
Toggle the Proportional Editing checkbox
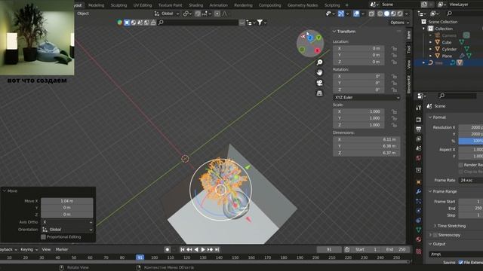pyautogui.click(x=43, y=237)
